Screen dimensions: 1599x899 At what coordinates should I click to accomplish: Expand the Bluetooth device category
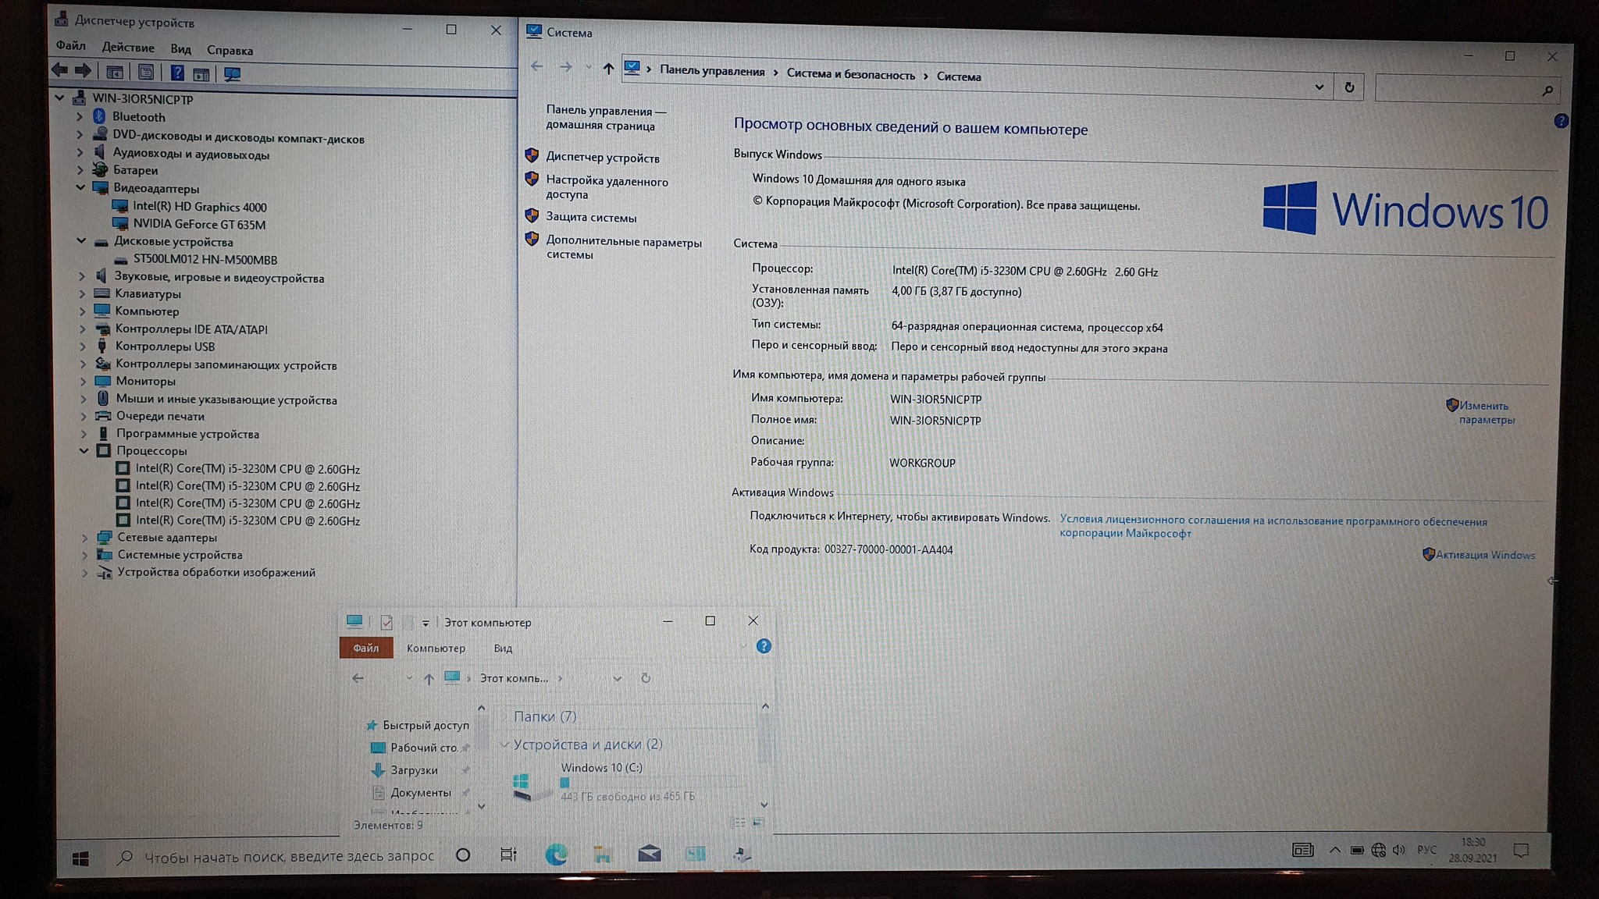coord(80,116)
